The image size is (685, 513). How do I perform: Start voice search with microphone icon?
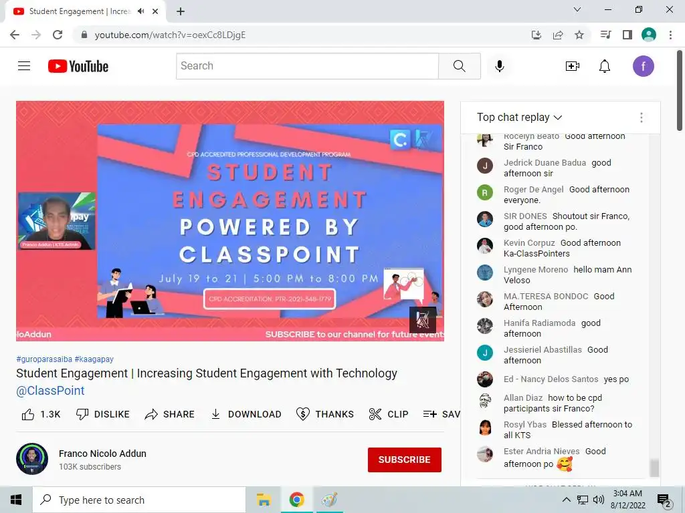pyautogui.click(x=500, y=66)
